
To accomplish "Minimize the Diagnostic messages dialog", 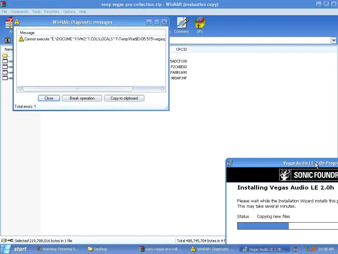I will pyautogui.click(x=149, y=22).
